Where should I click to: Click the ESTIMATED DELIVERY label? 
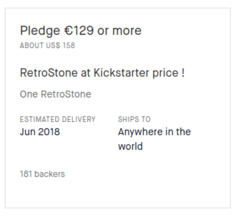point(58,119)
